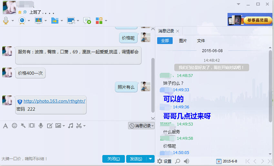Switch to 图片 filter tab
274x166 pixels.
tap(183, 41)
